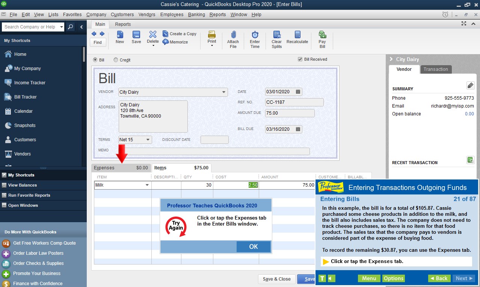Click the Qty cell showing 30
480x287 pixels.
[197, 185]
